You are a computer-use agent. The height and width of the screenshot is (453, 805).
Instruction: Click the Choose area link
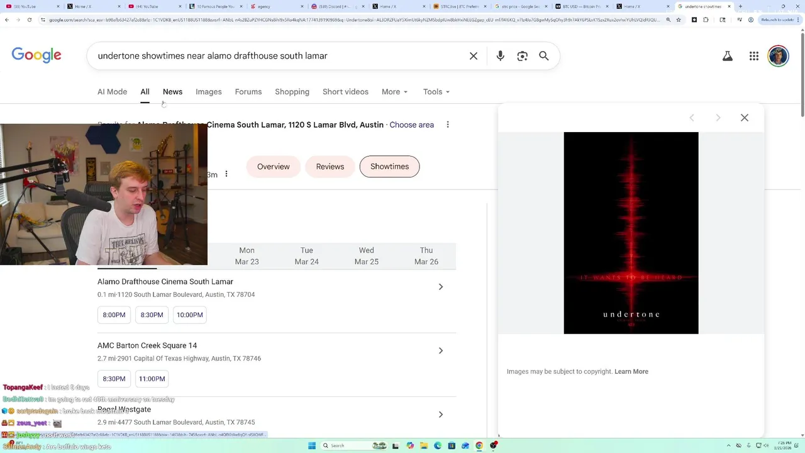[x=411, y=125]
